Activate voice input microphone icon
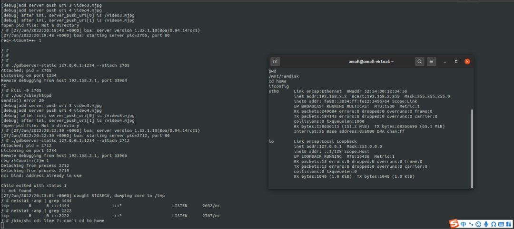 (x=486, y=224)
